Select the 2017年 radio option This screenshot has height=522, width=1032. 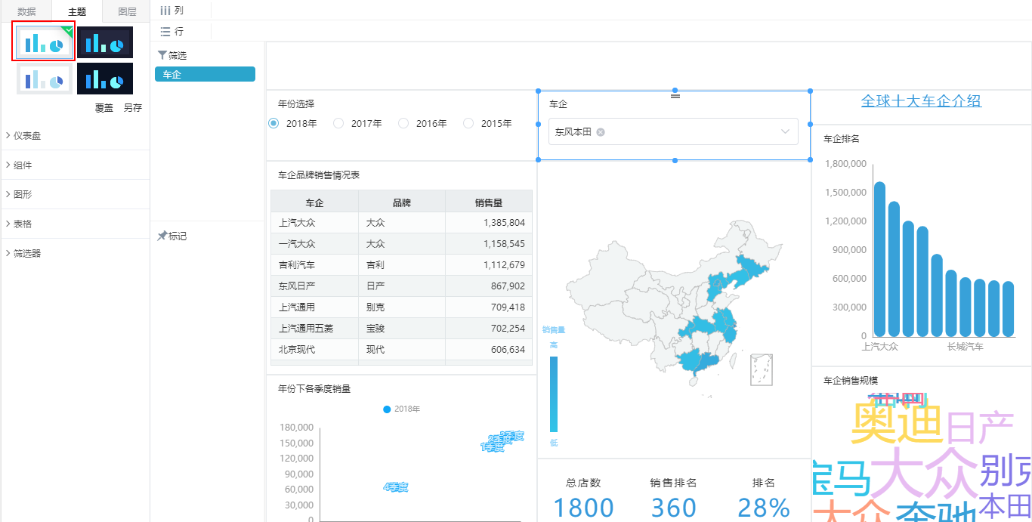(338, 123)
